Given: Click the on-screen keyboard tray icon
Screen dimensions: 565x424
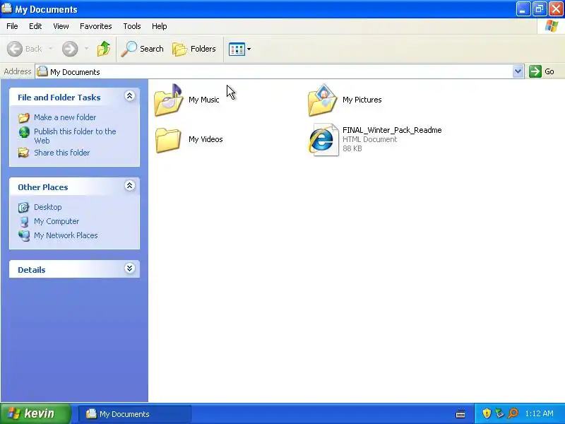Looking at the screenshot, I should 460,414.
